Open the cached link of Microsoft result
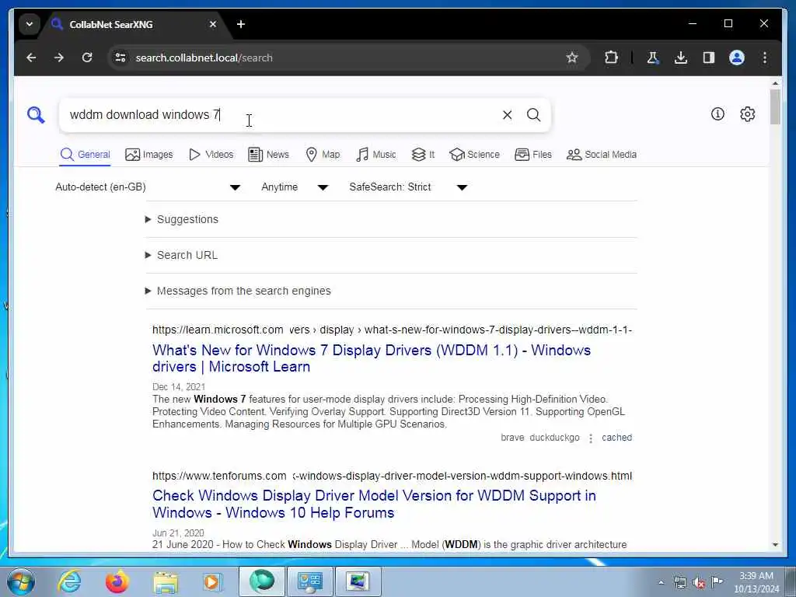The image size is (796, 597). click(x=616, y=438)
